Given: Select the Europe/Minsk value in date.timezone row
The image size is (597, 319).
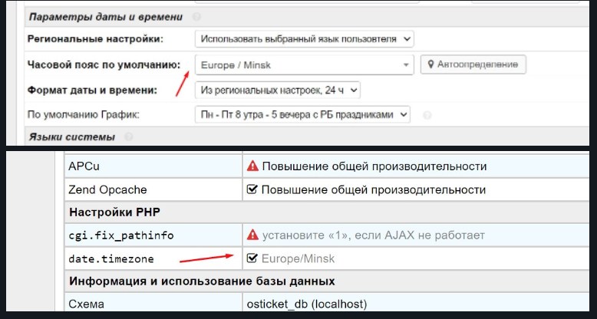Looking at the screenshot, I should pyautogui.click(x=298, y=259).
